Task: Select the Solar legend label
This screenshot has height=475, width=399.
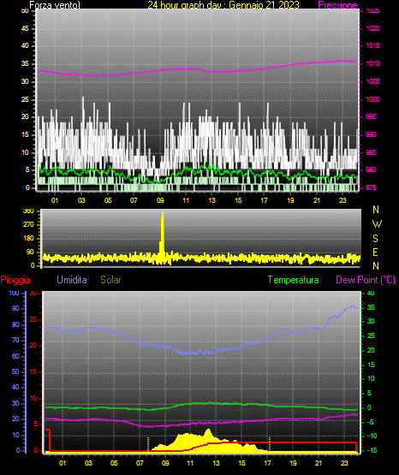Action: coord(111,280)
